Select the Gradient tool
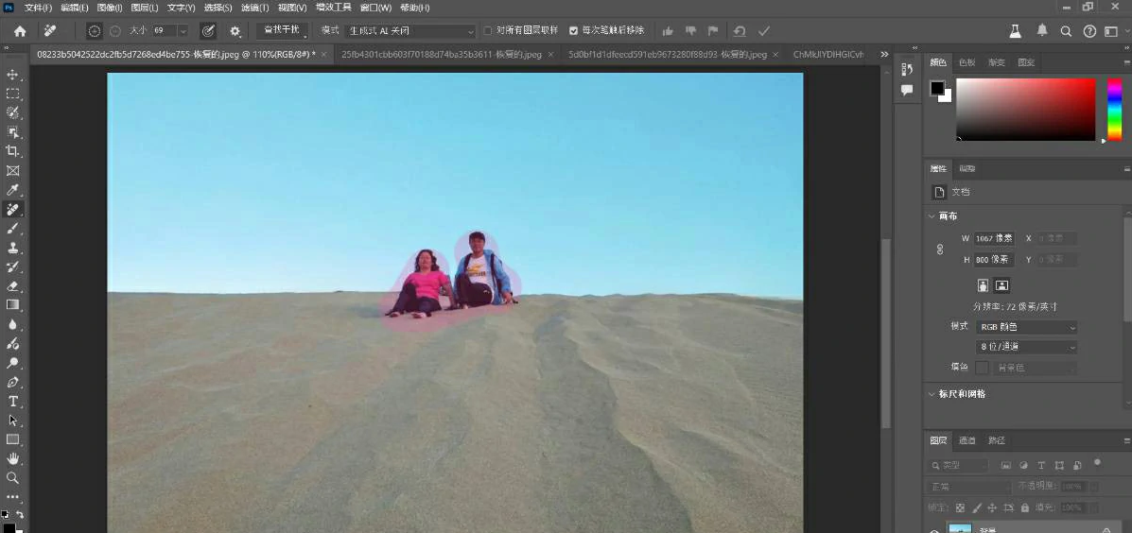Image resolution: width=1132 pixels, height=533 pixels. [x=12, y=305]
